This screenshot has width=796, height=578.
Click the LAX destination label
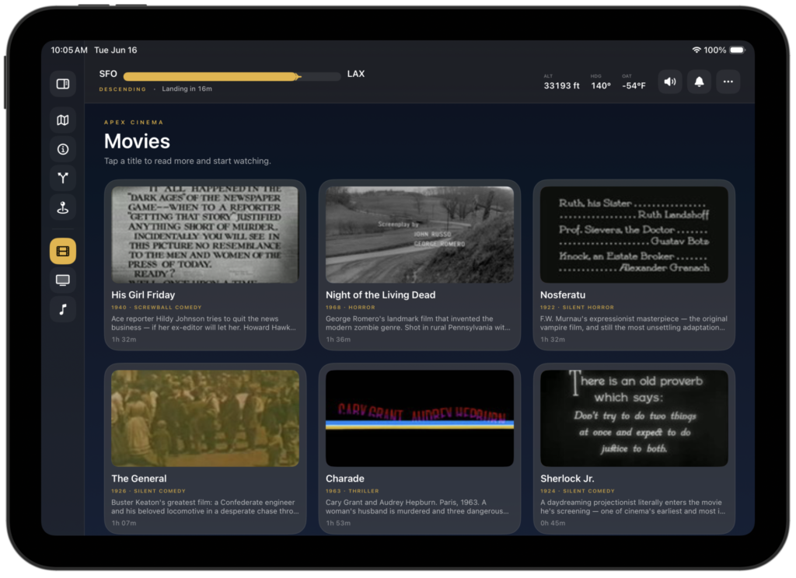(x=356, y=74)
